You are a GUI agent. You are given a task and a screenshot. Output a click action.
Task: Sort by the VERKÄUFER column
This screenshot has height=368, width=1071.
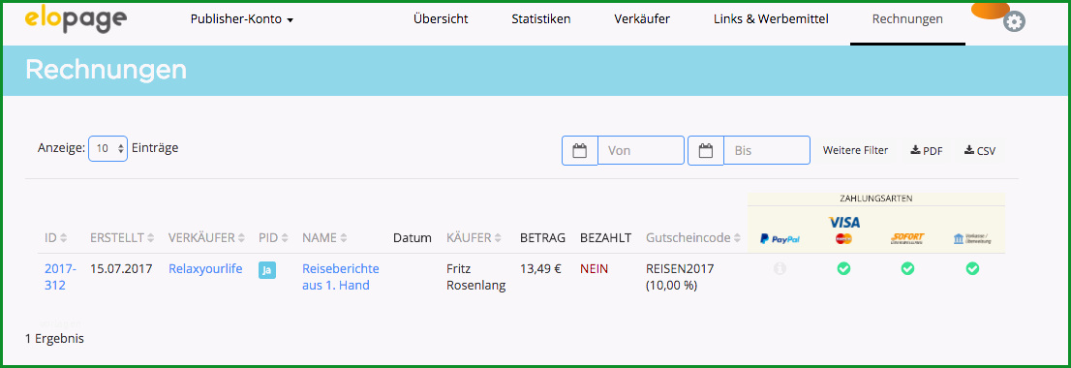tap(206, 238)
